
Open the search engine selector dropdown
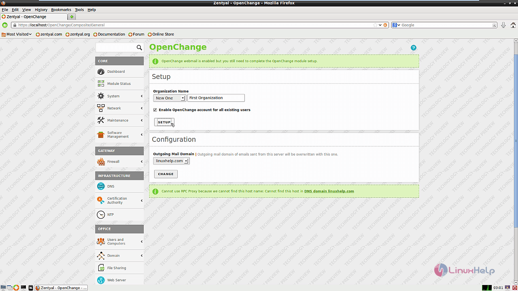tap(396, 25)
